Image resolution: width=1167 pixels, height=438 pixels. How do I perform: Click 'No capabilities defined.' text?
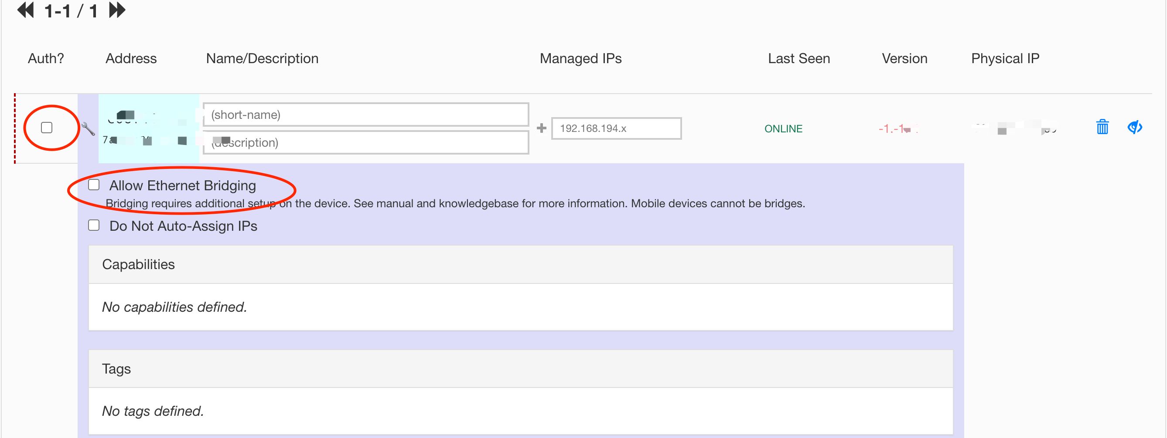(x=174, y=307)
